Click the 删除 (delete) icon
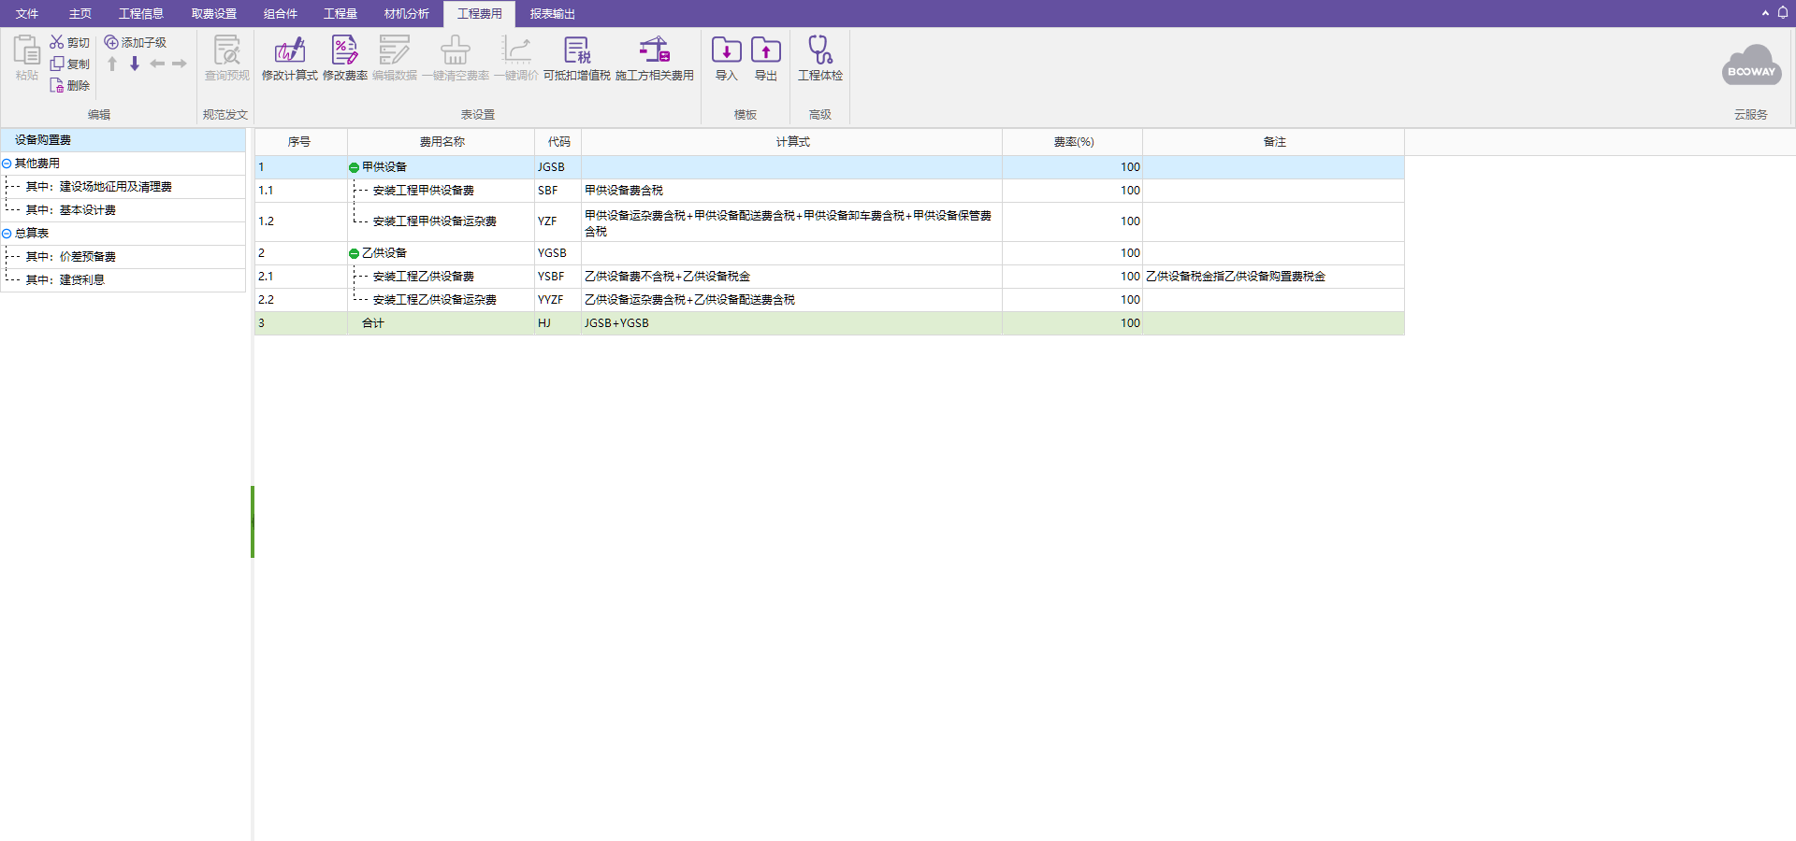The image size is (1796, 841). (x=57, y=85)
